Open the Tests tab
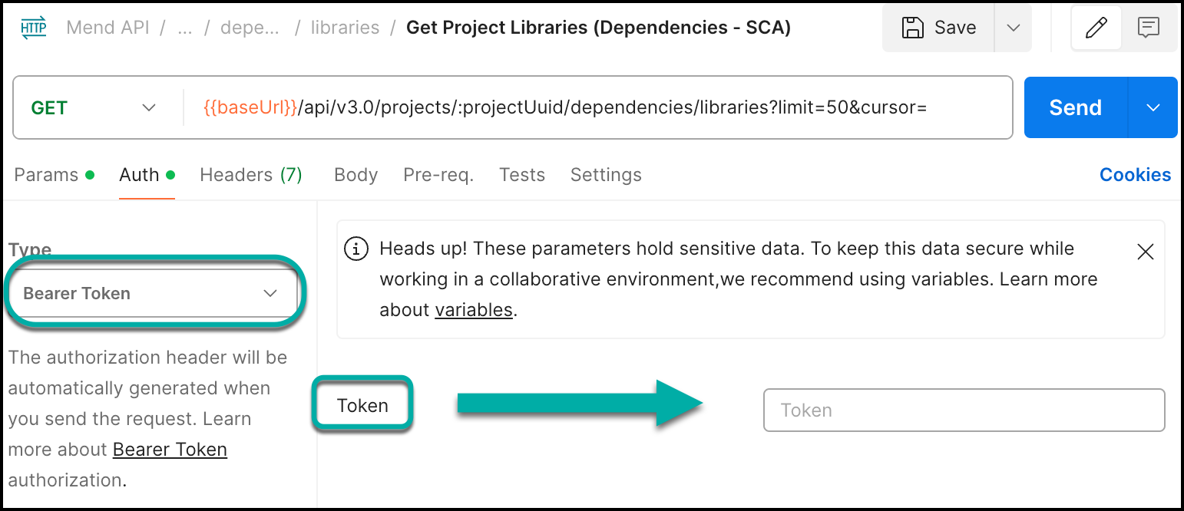The image size is (1184, 511). (x=522, y=175)
